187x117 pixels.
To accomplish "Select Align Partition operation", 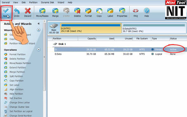I will tap(17, 89).
